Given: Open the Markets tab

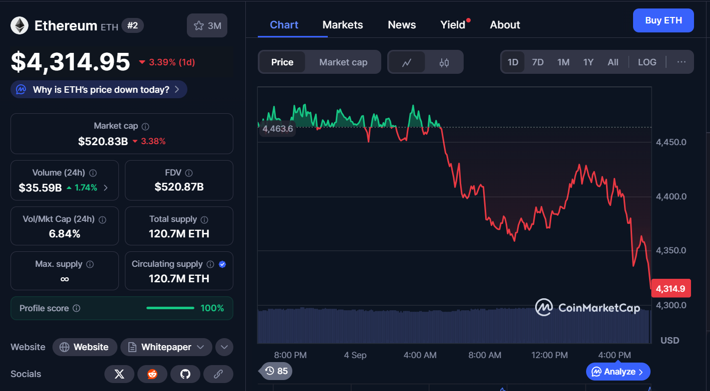Looking at the screenshot, I should [x=343, y=25].
